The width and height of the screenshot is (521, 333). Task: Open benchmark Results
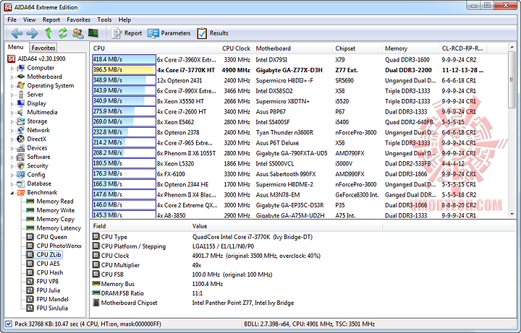click(x=212, y=33)
